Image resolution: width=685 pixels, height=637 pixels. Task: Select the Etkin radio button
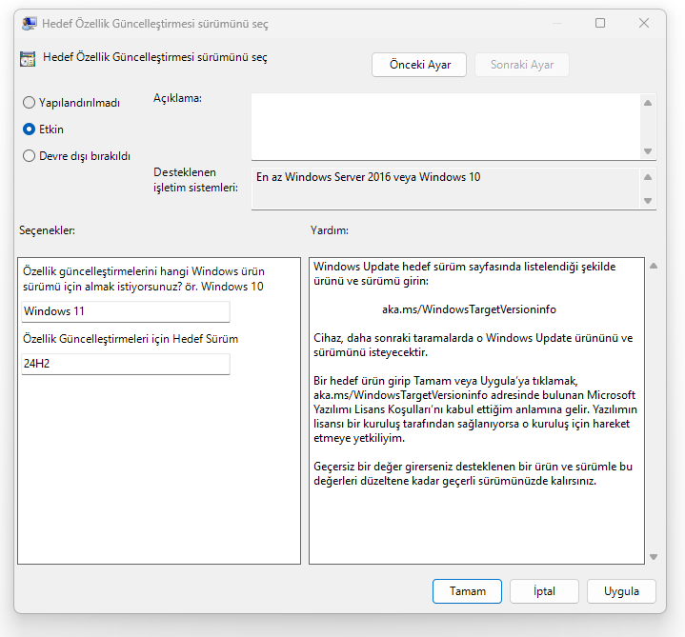(x=29, y=129)
